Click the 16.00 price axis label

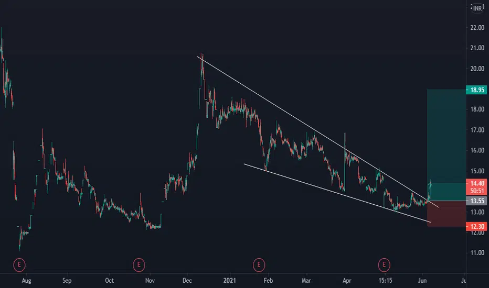coord(477,150)
